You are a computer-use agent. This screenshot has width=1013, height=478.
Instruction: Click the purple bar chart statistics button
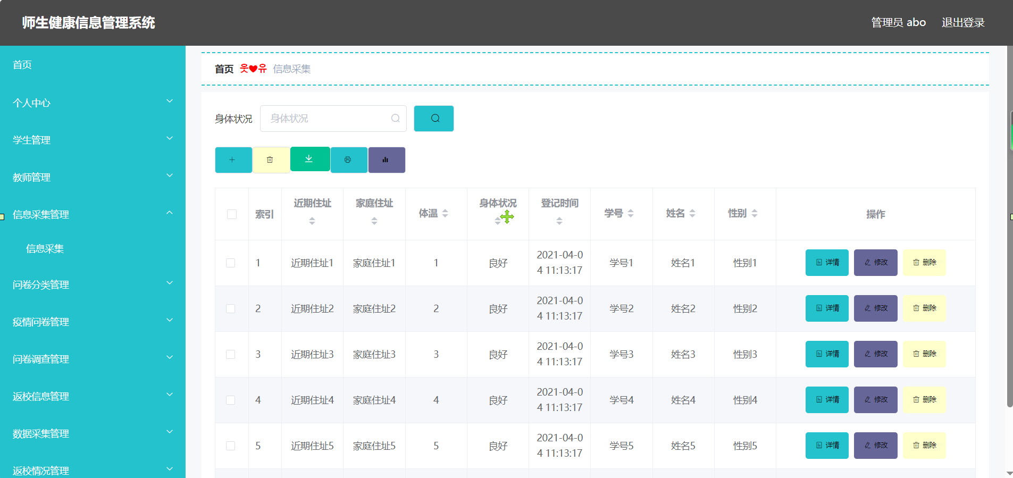pos(387,160)
